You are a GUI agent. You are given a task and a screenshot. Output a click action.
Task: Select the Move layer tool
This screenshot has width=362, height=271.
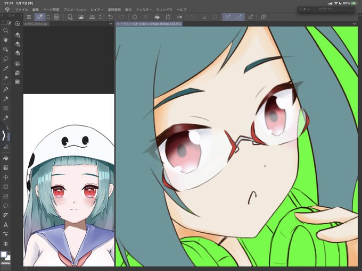pos(5,177)
